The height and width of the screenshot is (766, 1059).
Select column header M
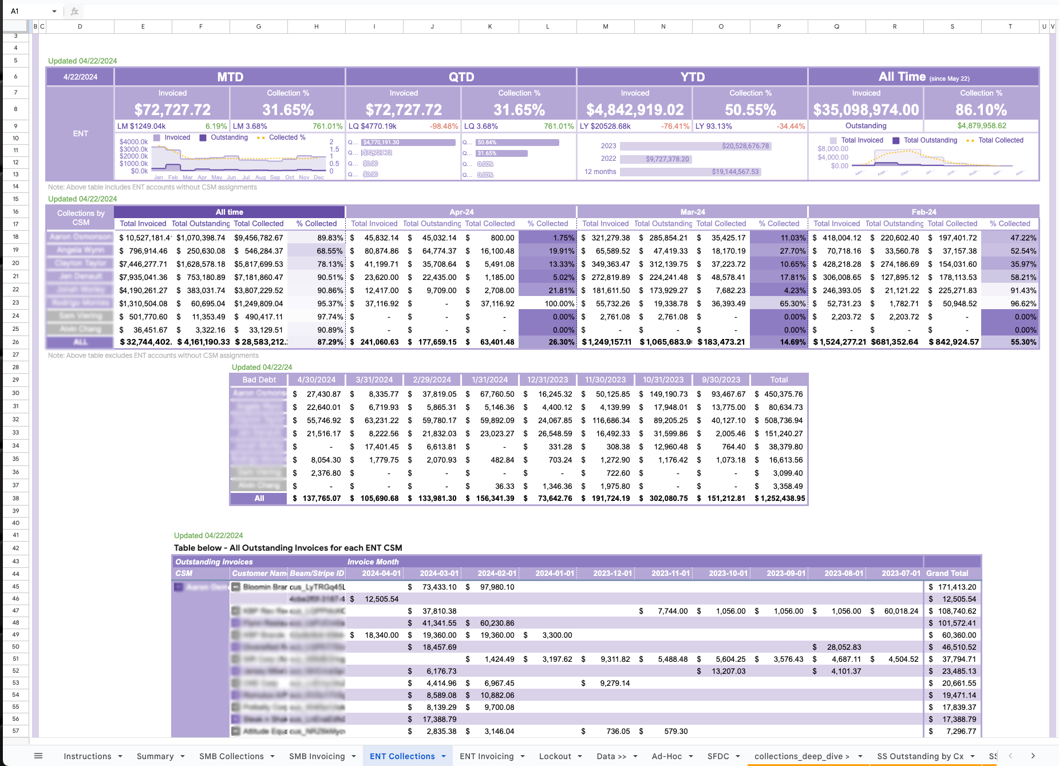point(606,26)
